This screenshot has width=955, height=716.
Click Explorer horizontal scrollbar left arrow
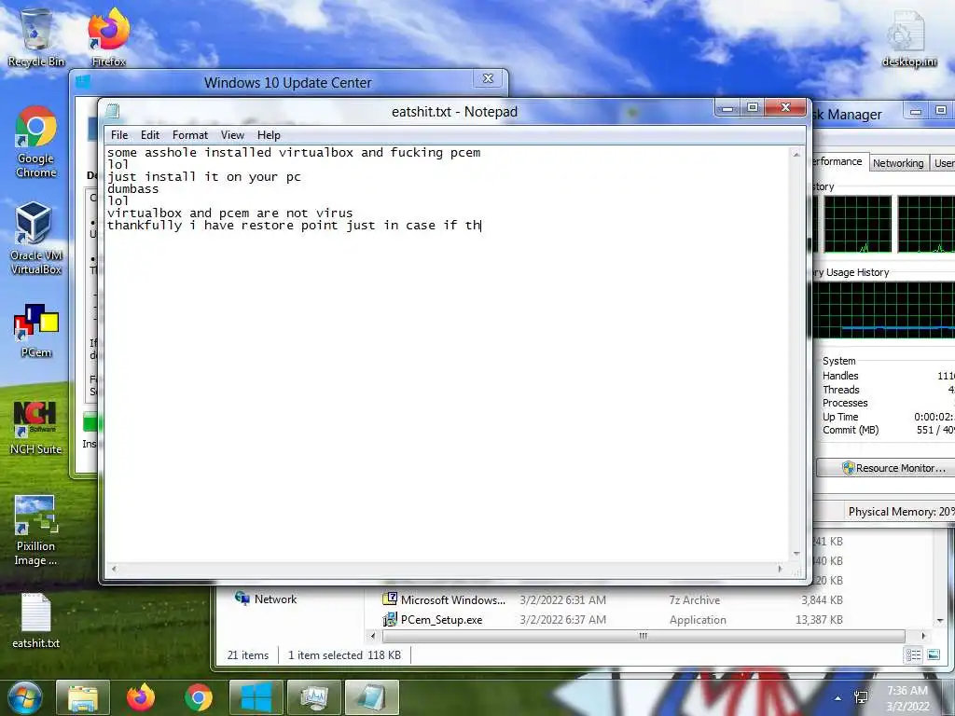tap(373, 636)
